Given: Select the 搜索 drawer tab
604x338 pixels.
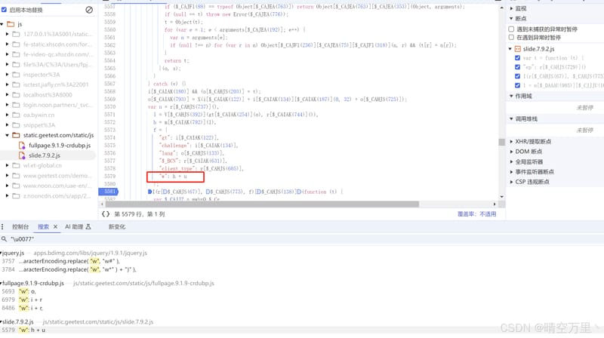Looking at the screenshot, I should (x=43, y=227).
